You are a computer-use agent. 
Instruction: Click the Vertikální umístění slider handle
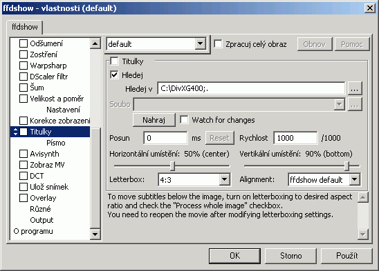[x=347, y=166]
